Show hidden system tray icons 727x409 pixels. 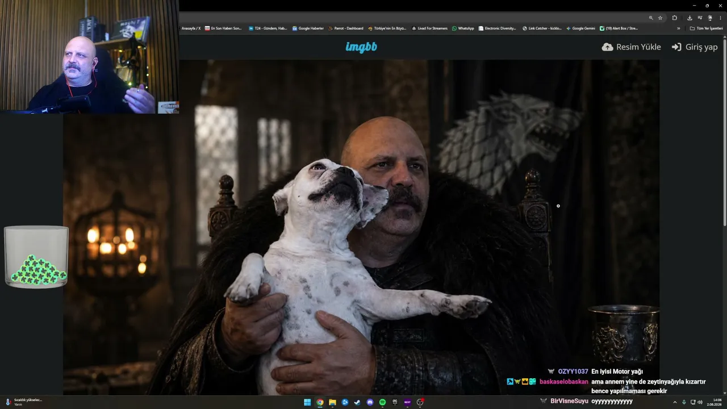(675, 402)
